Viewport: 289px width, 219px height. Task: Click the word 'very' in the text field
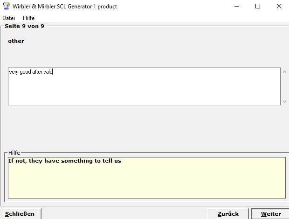pyautogui.click(x=14, y=72)
